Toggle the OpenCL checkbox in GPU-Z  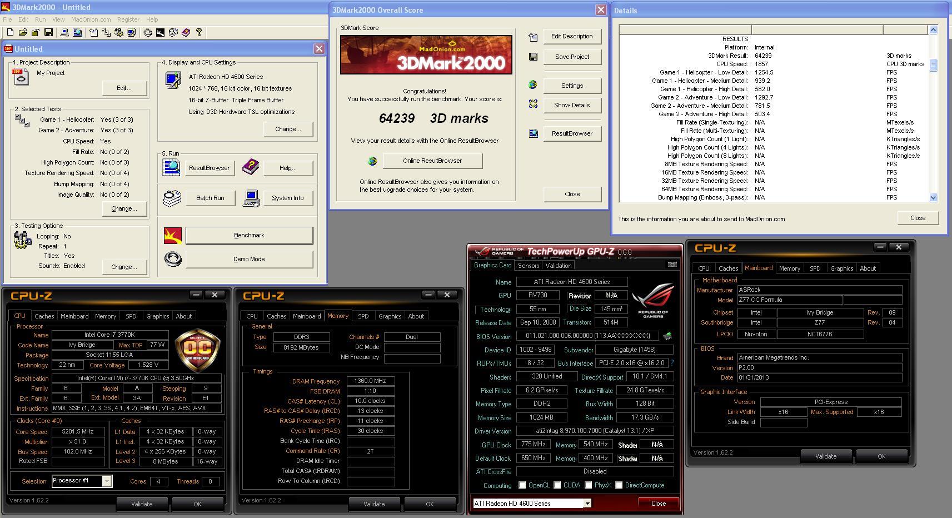click(x=522, y=485)
